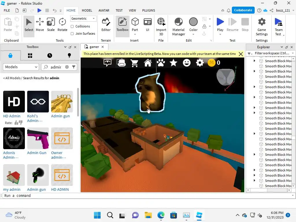The height and width of the screenshot is (222, 296).
Task: Open the notifications bell
Action: pos(229,10)
